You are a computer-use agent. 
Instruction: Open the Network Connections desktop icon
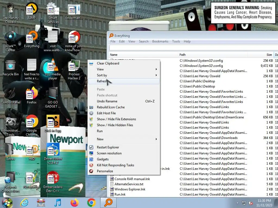click(11, 182)
